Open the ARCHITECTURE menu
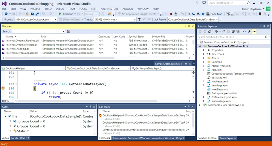This screenshot has width=272, height=146. (x=109, y=9)
